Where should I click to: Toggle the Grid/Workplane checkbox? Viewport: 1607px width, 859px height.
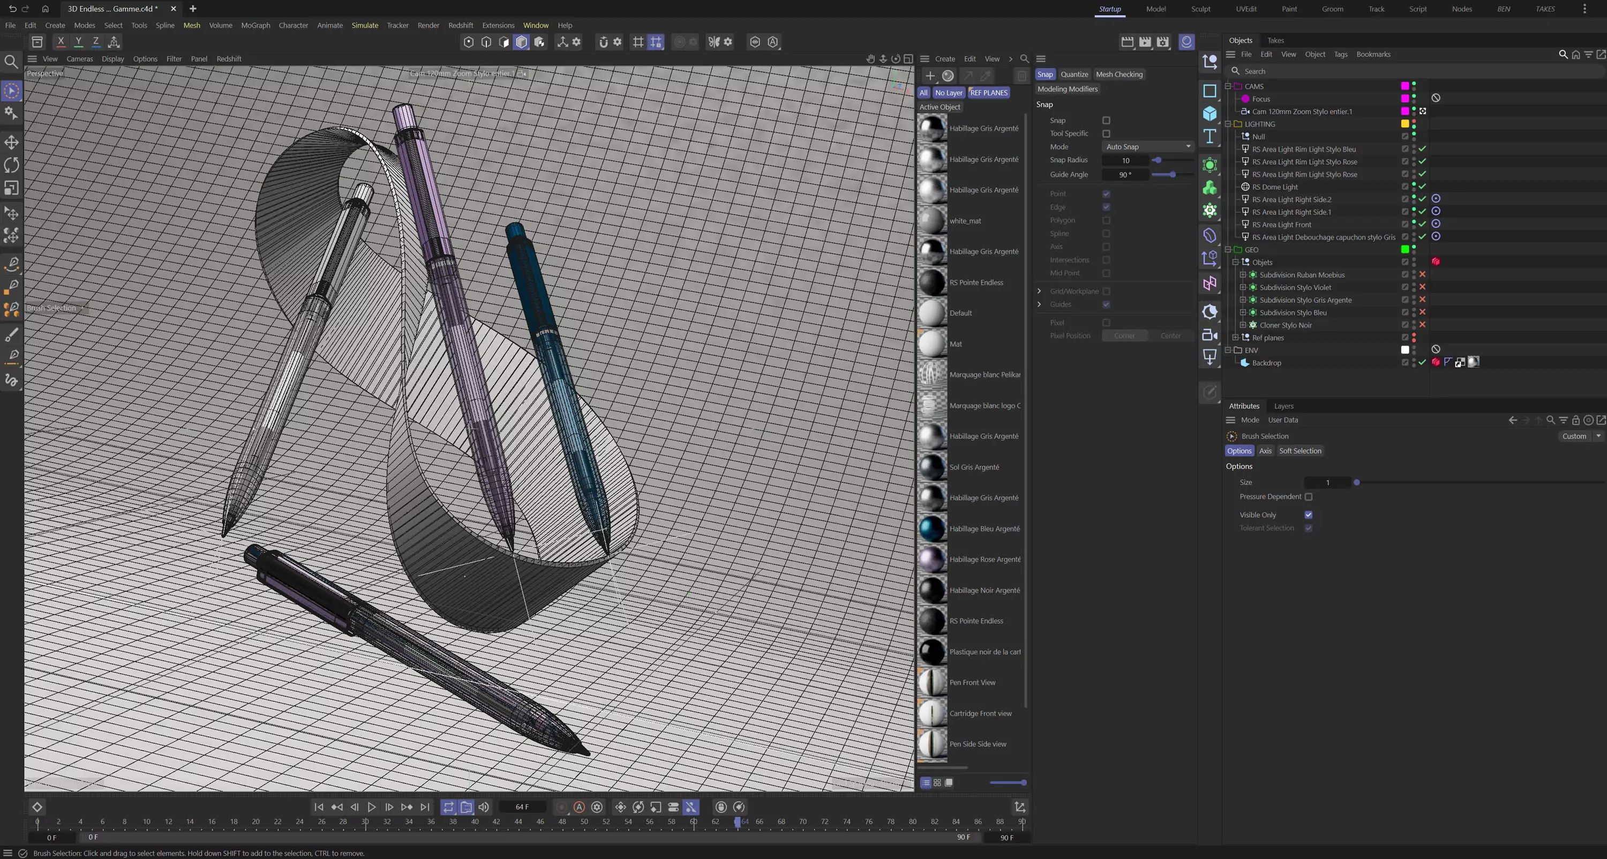[x=1106, y=292]
